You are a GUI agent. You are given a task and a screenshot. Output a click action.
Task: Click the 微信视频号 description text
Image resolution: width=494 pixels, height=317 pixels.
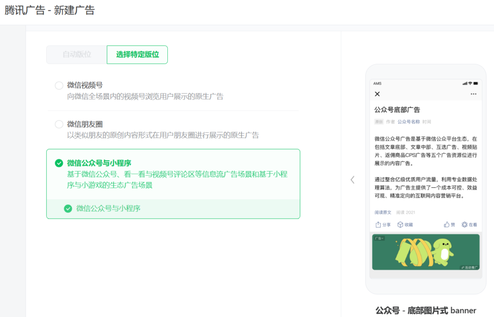pyautogui.click(x=145, y=96)
